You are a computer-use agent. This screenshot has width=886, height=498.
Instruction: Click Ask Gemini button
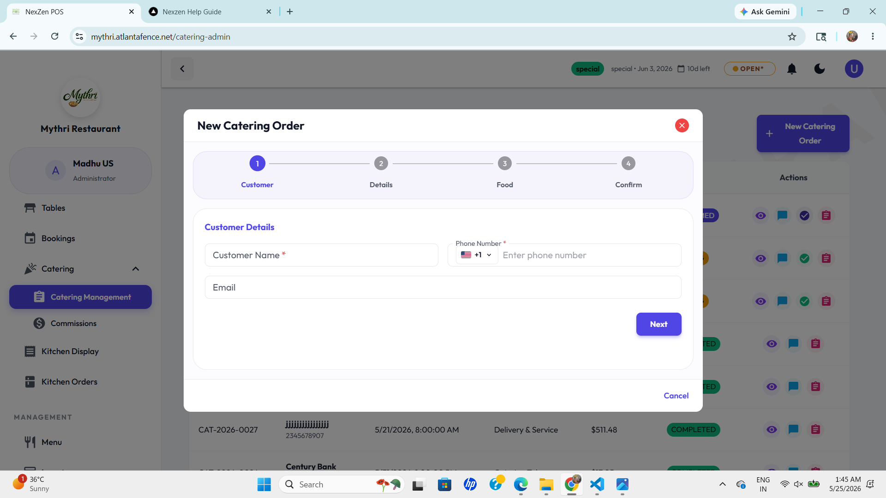coord(765,12)
